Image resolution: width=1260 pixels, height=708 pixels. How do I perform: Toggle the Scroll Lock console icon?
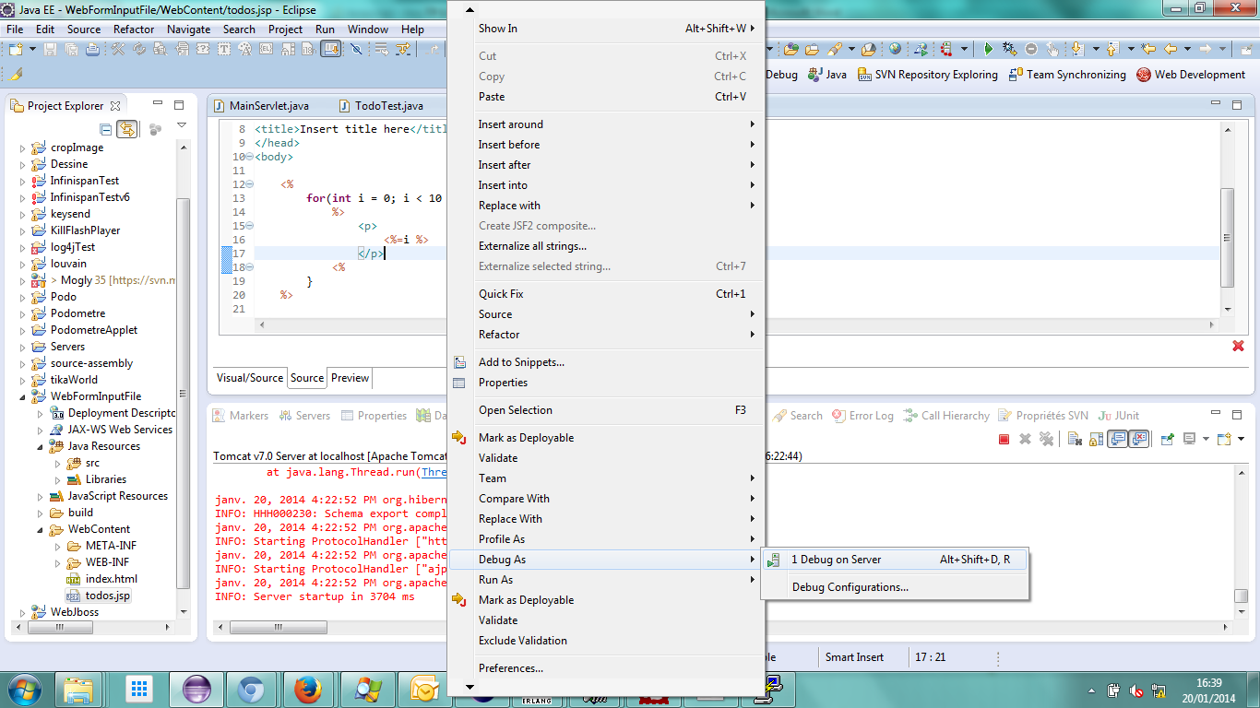tap(1096, 439)
